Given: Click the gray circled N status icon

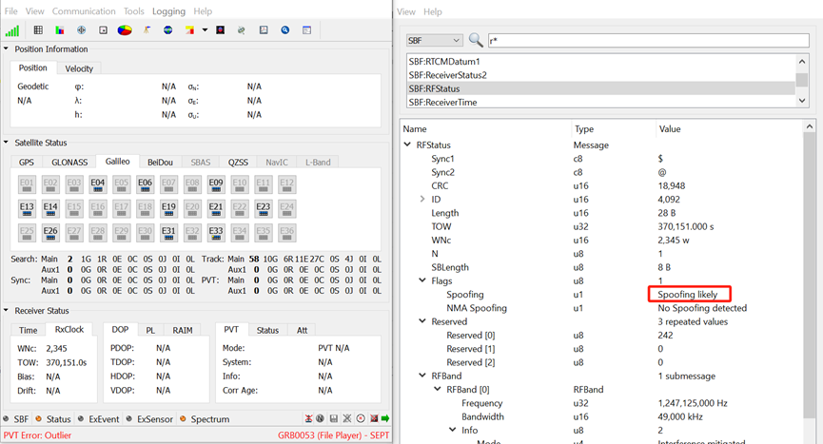Looking at the screenshot, I should 320,418.
